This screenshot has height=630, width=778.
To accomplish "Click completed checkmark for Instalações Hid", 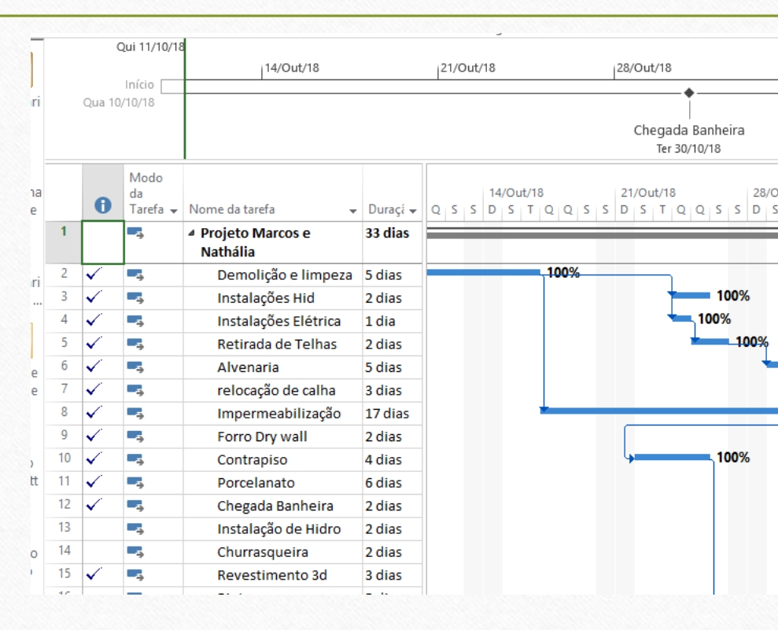I will coord(94,297).
